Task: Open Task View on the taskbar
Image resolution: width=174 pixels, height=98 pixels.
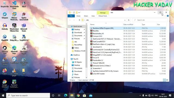Action: click(59, 96)
